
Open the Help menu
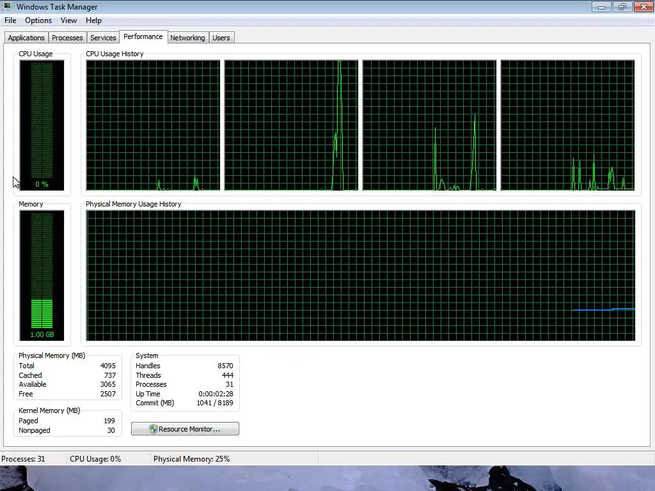93,20
